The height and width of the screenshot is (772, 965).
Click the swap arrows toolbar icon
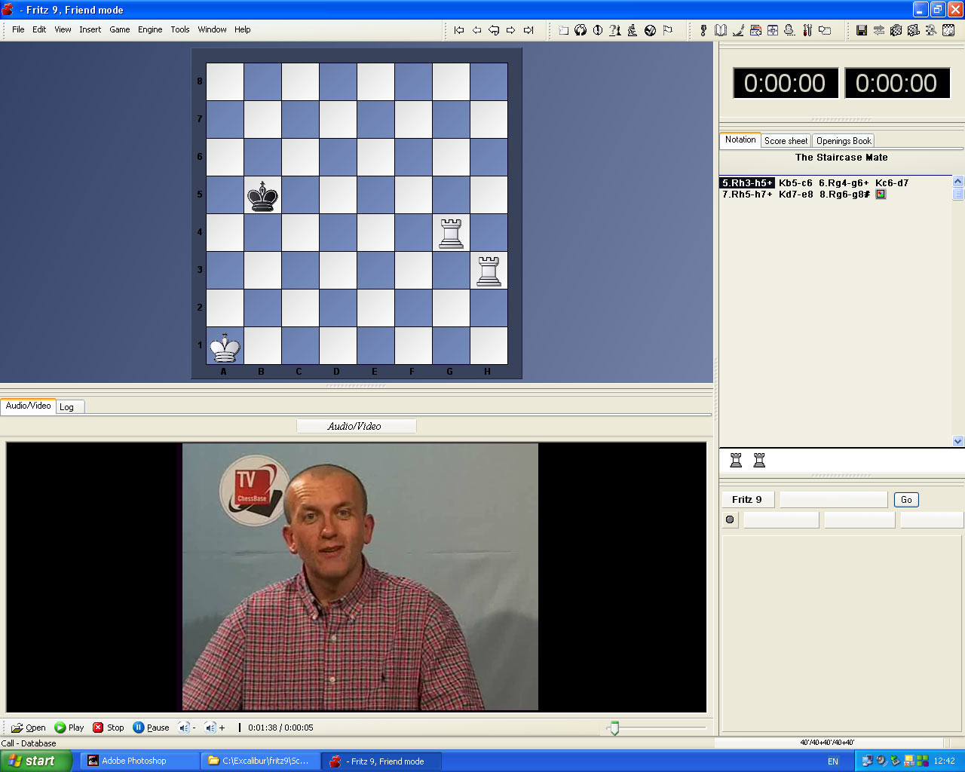tap(879, 30)
